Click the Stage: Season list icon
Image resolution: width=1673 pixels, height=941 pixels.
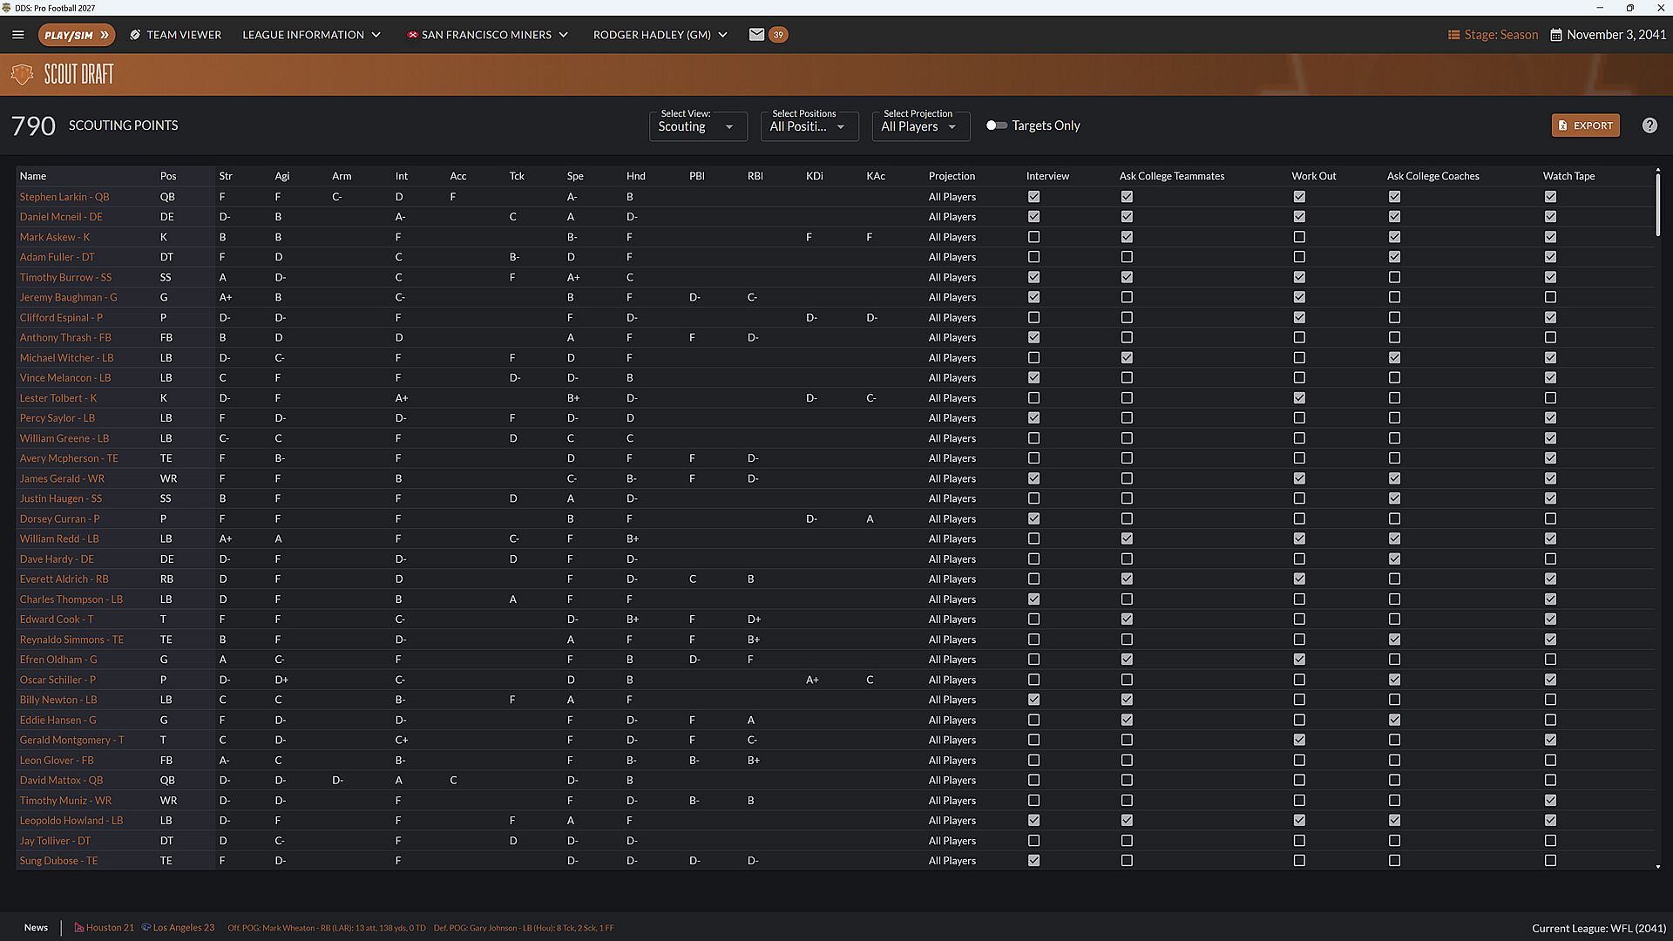pos(1453,35)
